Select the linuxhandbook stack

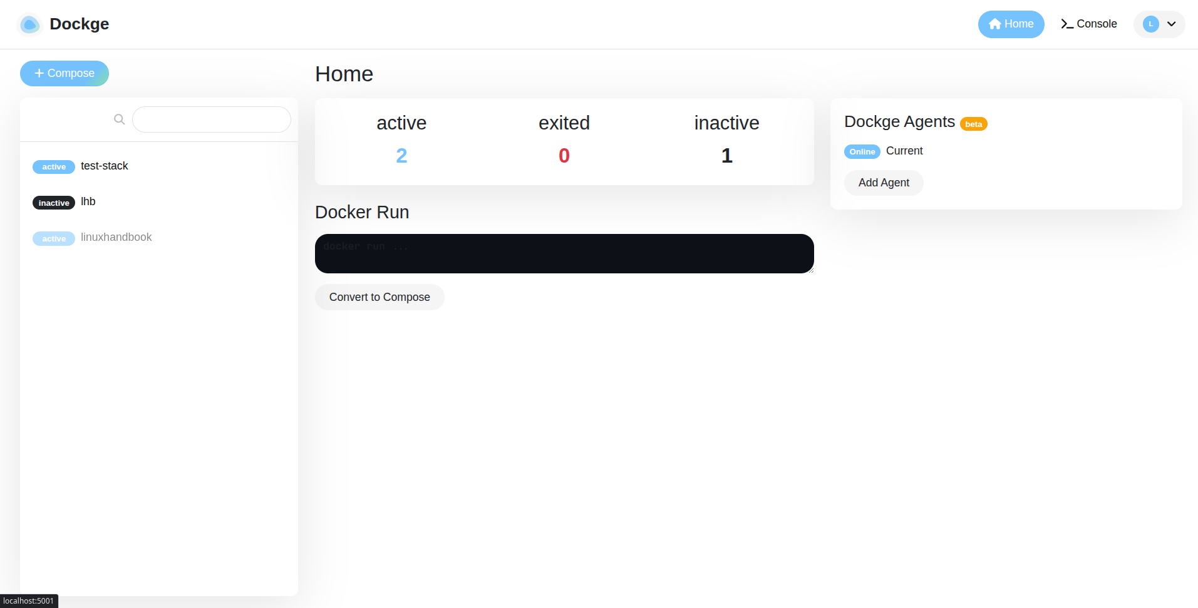[x=116, y=237]
